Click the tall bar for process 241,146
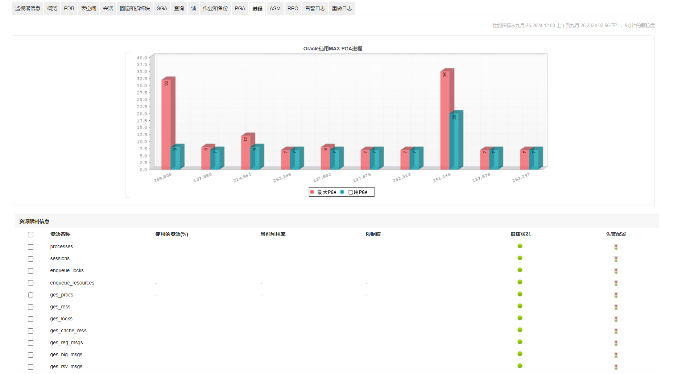This screenshot has width=673, height=374. tap(445, 120)
